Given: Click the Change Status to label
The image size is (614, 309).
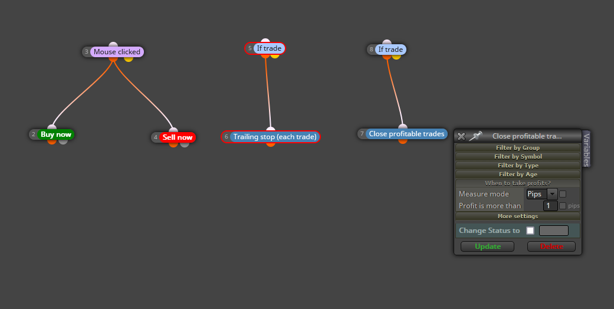Looking at the screenshot, I should (489, 231).
